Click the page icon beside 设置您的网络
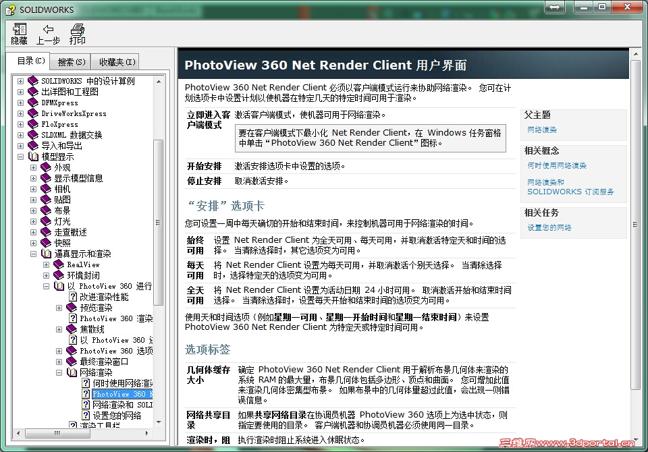The width and height of the screenshot is (648, 452). coord(86,415)
